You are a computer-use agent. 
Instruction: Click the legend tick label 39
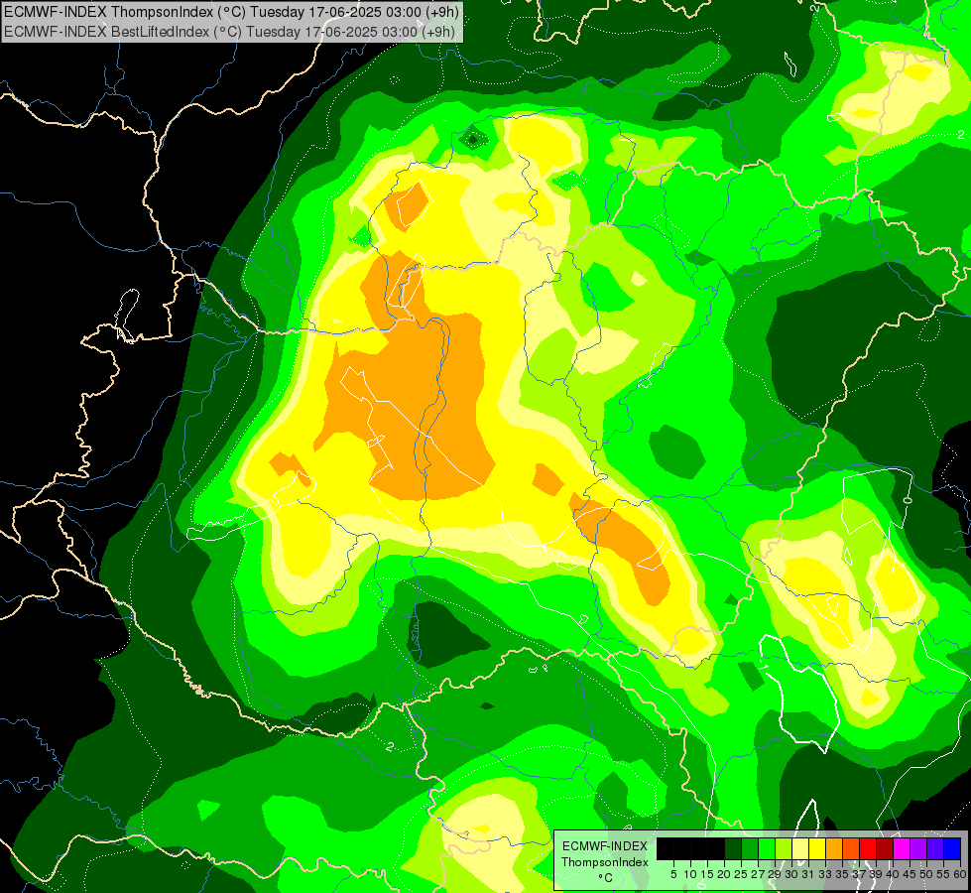pos(876,874)
